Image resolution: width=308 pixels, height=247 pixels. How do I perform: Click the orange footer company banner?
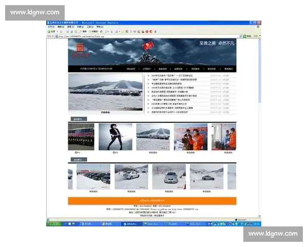tap(152, 201)
